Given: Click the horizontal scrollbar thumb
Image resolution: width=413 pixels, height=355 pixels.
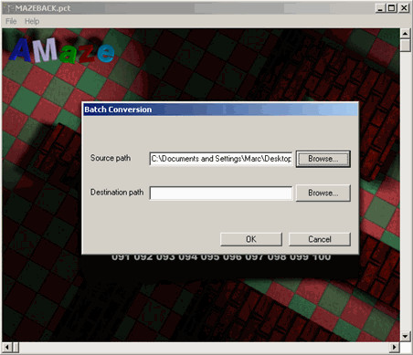Looking at the screenshot, I should pos(16,347).
